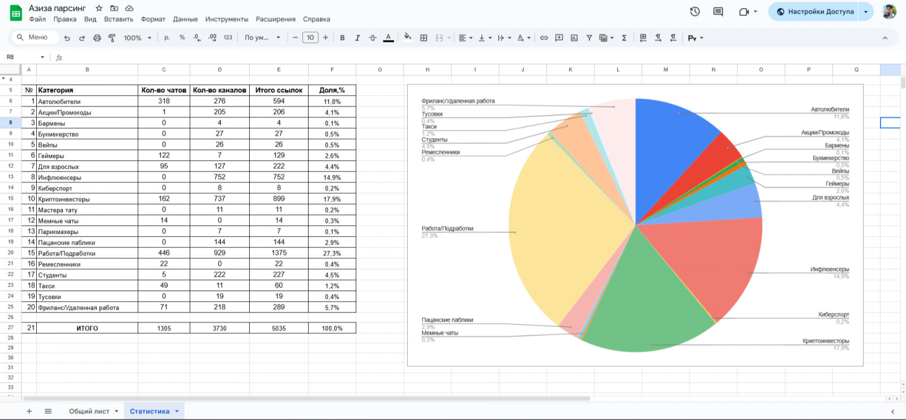Click the font size field
The width and height of the screenshot is (906, 420).
(310, 38)
